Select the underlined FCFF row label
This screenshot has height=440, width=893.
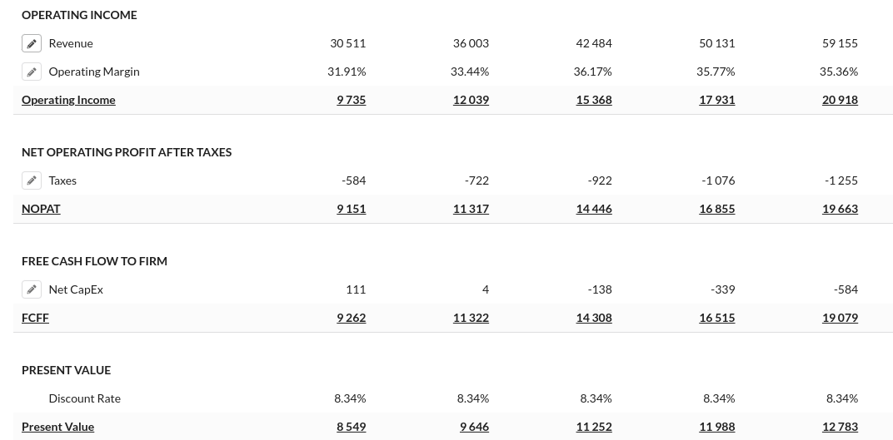[35, 318]
